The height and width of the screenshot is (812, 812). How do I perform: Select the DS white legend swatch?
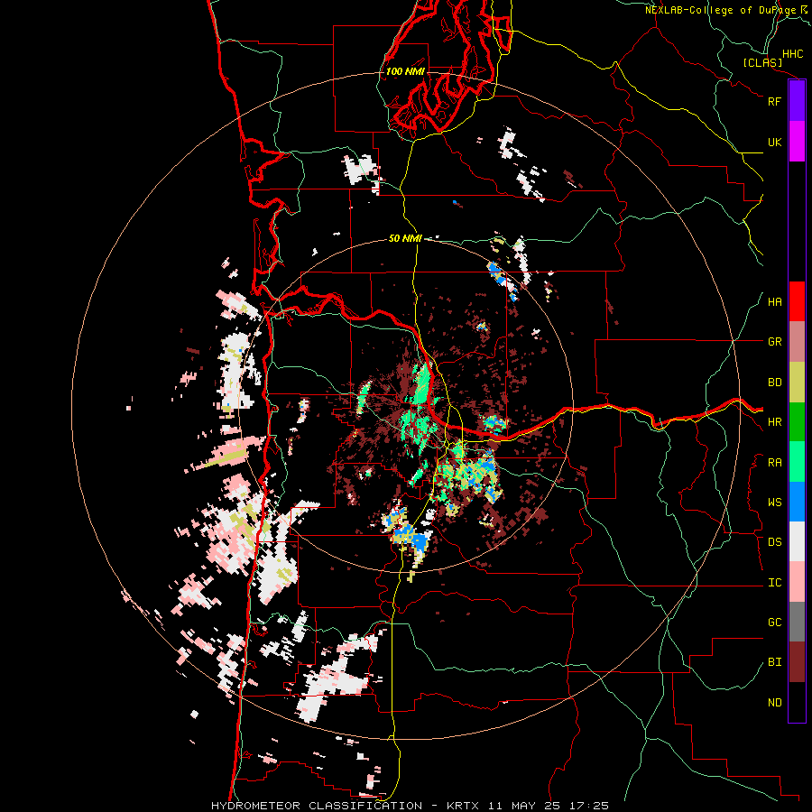pos(797,541)
